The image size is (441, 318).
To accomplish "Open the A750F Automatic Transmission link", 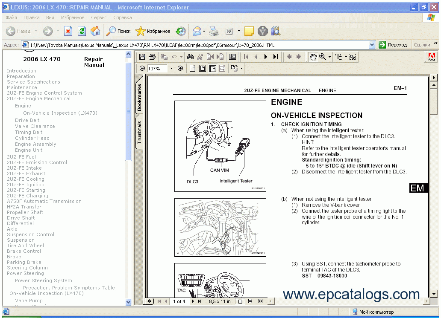I will point(44,201).
